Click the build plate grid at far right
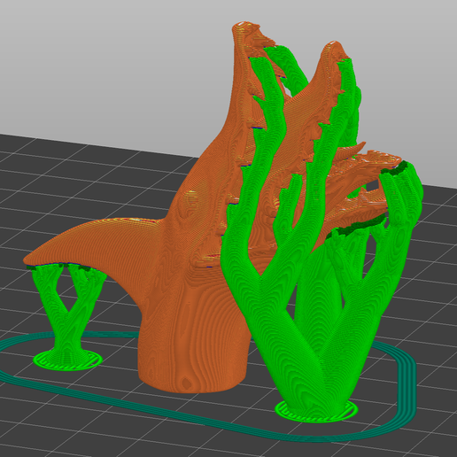This screenshot has height=457, width=457. (437, 266)
